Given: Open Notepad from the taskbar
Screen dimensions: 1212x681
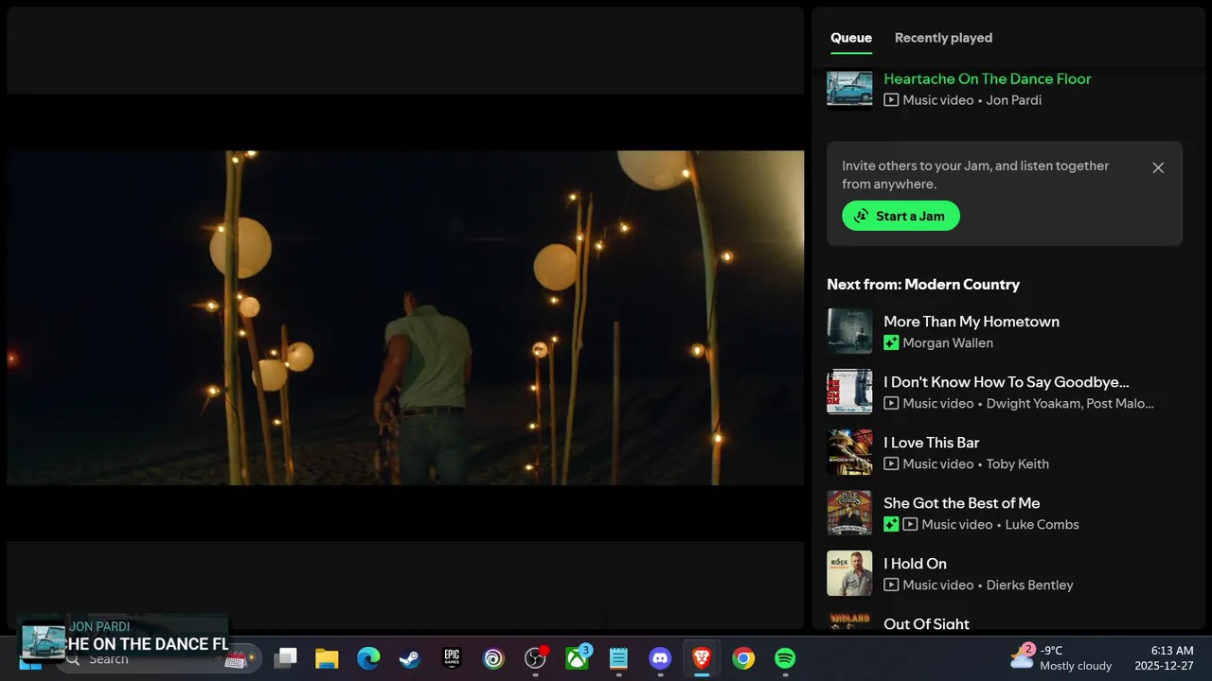Looking at the screenshot, I should pos(618,658).
